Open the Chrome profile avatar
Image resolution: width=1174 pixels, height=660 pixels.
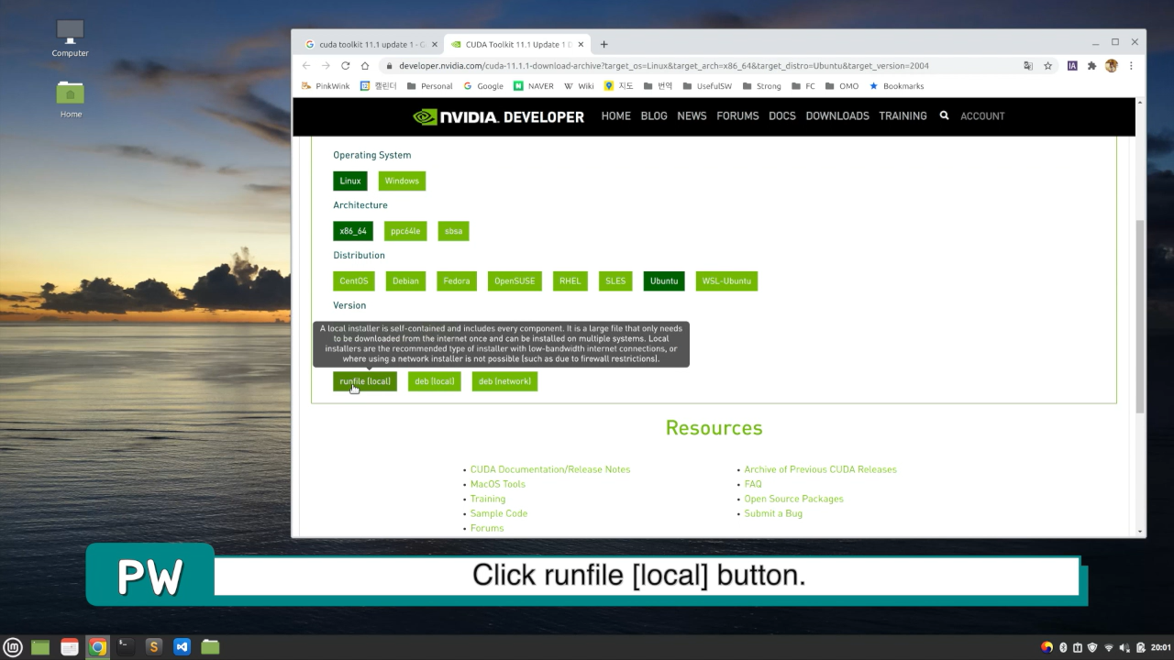pos(1111,66)
